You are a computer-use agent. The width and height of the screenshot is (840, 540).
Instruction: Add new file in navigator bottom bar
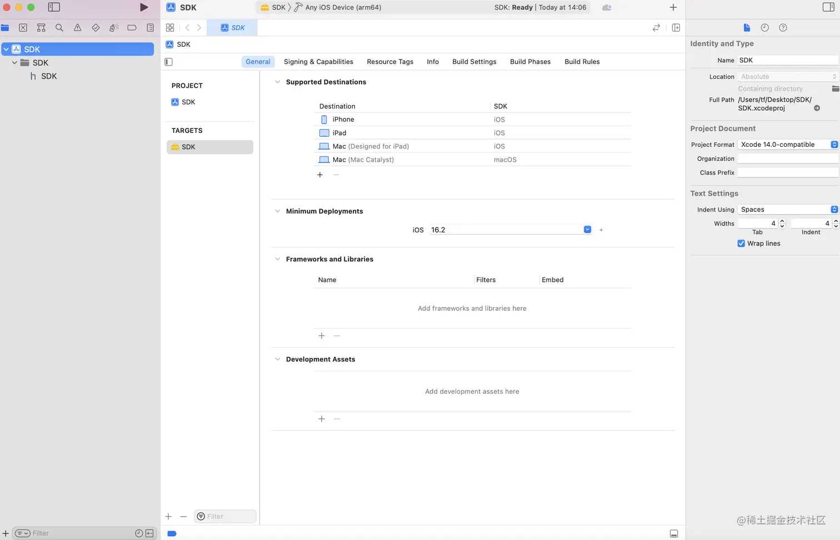6,533
